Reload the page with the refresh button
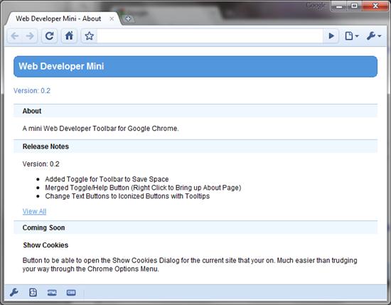The width and height of the screenshot is (391, 305). coord(49,36)
